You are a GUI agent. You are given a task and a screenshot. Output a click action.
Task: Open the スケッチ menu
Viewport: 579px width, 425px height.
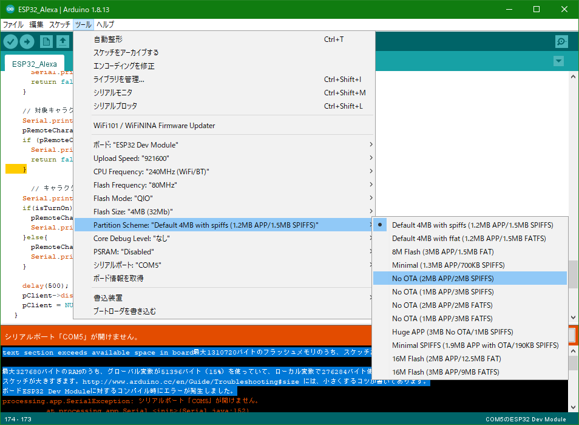point(59,25)
